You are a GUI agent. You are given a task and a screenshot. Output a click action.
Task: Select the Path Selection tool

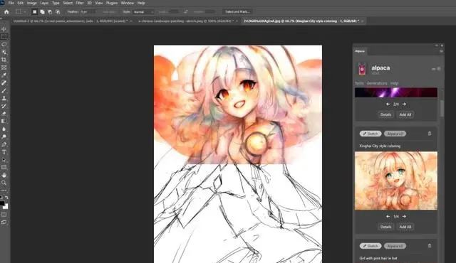point(4,160)
